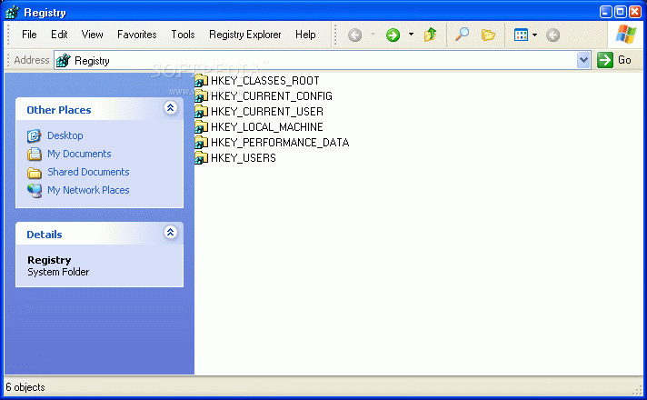647x400 pixels.
Task: Select the HKEY_USERS key folder icon
Action: click(x=202, y=157)
